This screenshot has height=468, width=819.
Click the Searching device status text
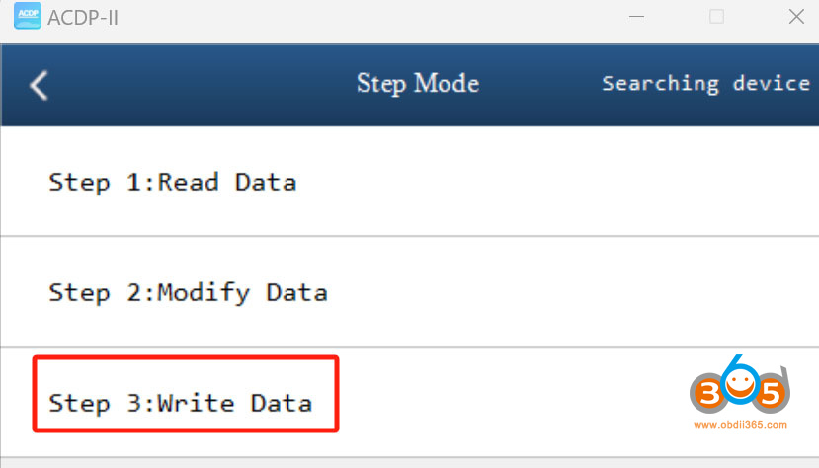(705, 84)
